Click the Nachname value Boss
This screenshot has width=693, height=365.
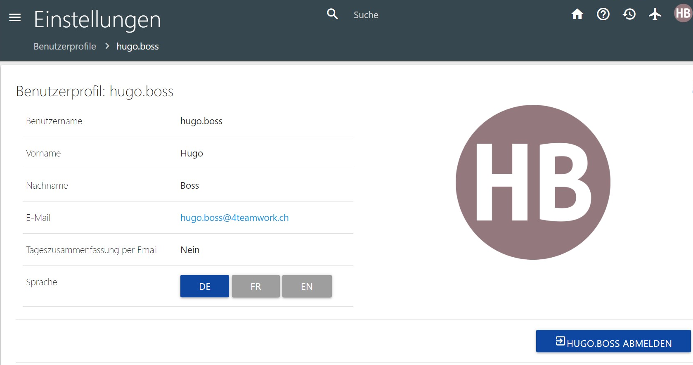point(189,185)
